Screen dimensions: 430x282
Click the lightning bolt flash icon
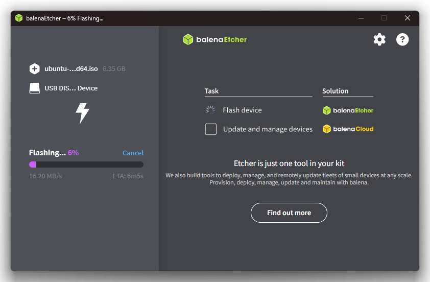point(82,113)
